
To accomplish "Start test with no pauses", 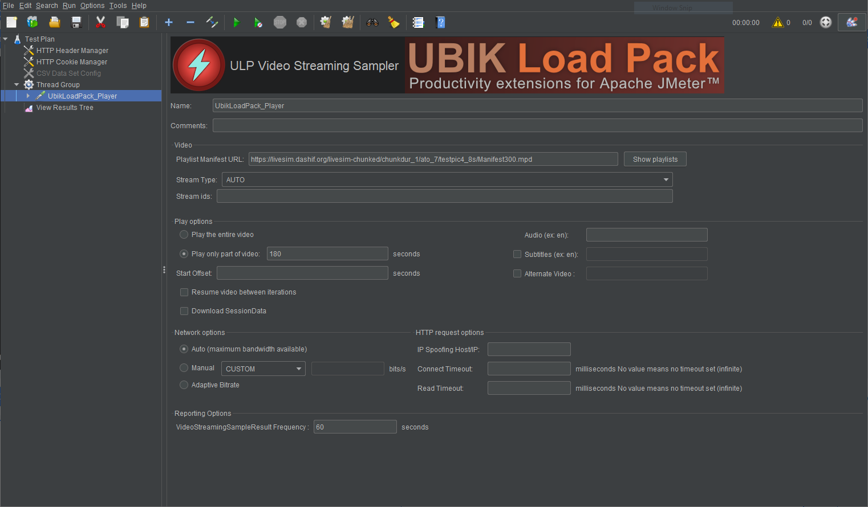I will pyautogui.click(x=258, y=22).
